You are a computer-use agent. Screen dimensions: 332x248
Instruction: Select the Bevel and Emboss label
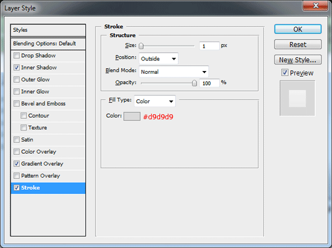tap(43, 104)
